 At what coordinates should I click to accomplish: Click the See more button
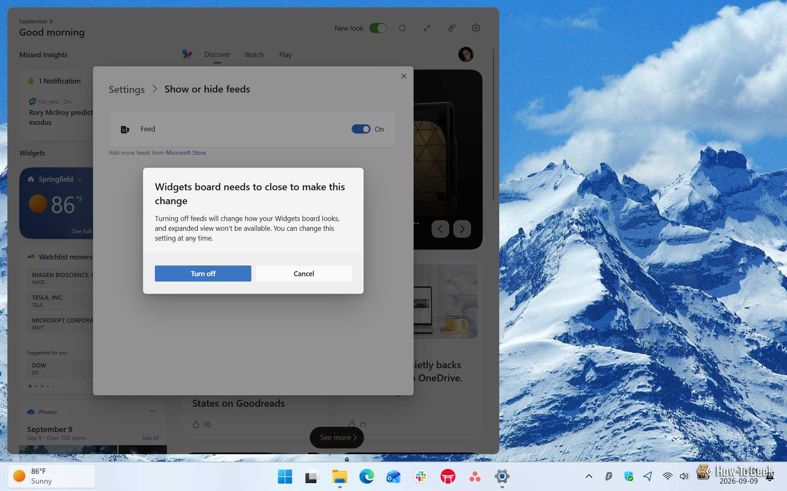pyautogui.click(x=337, y=437)
